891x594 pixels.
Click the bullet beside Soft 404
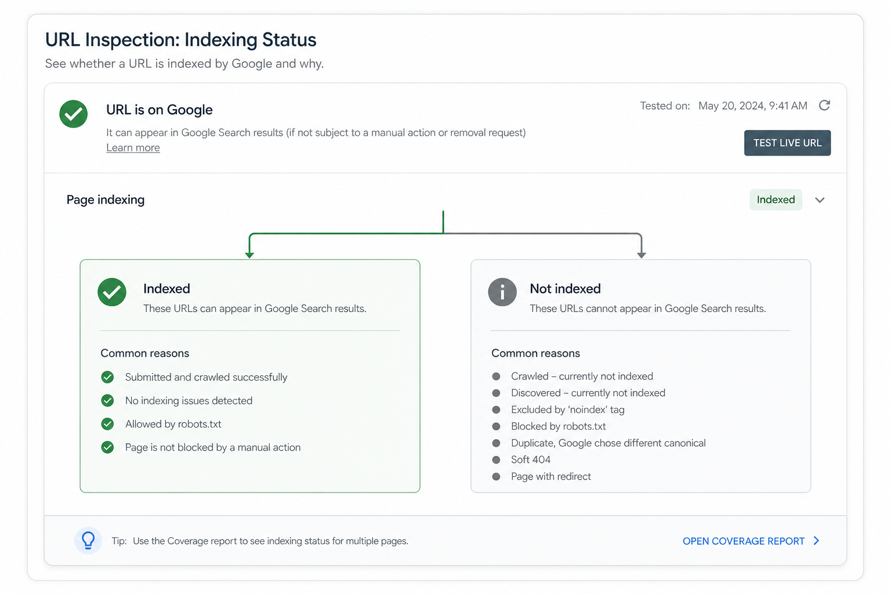(496, 459)
